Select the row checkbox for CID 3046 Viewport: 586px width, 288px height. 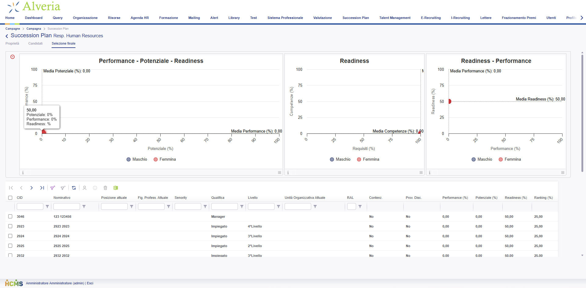click(x=10, y=217)
